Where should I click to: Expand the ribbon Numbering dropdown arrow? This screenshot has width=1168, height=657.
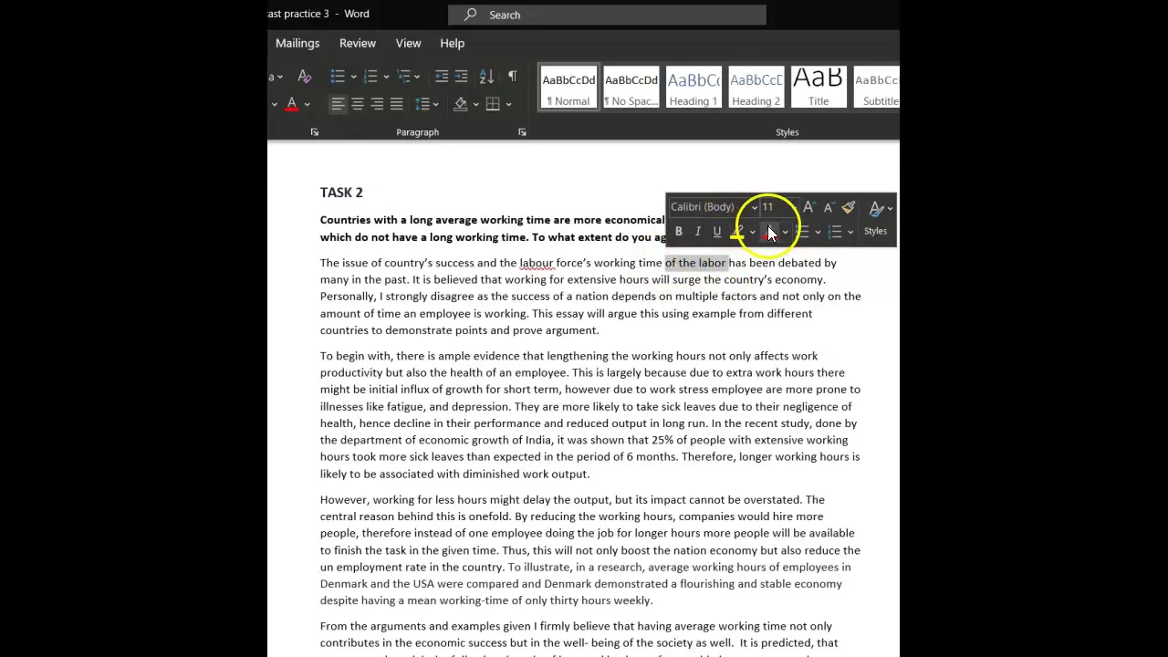pyautogui.click(x=386, y=77)
